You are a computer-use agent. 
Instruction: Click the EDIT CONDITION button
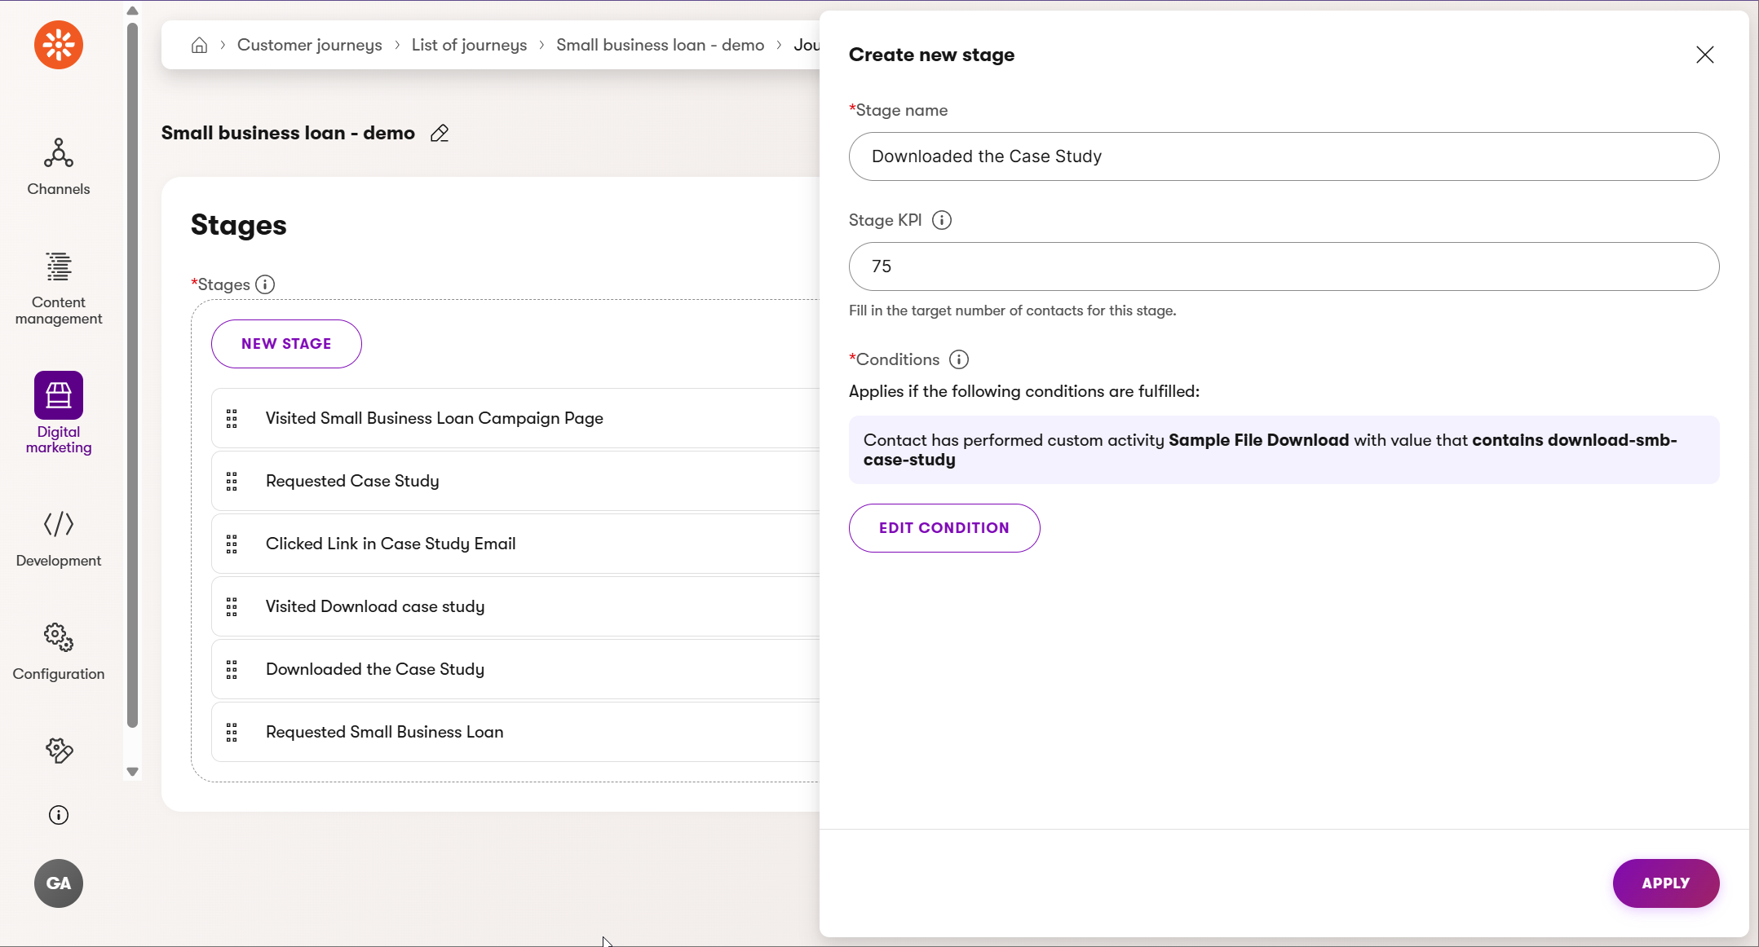(x=944, y=528)
